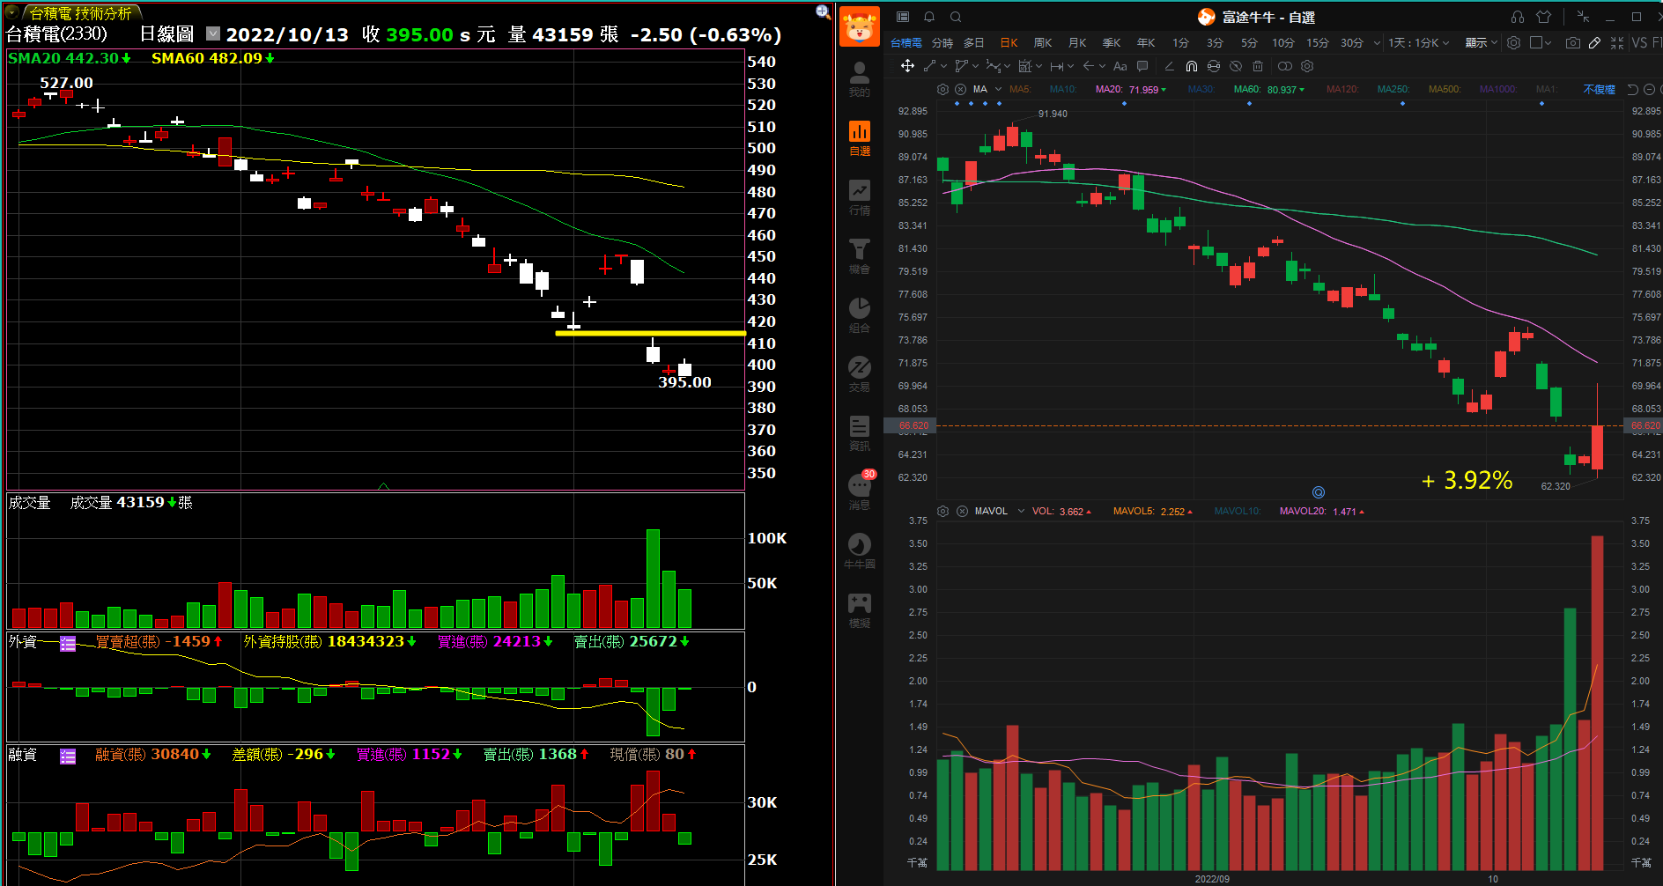
Task: Open the 自選 watchlist sidebar item
Action: pos(860,139)
